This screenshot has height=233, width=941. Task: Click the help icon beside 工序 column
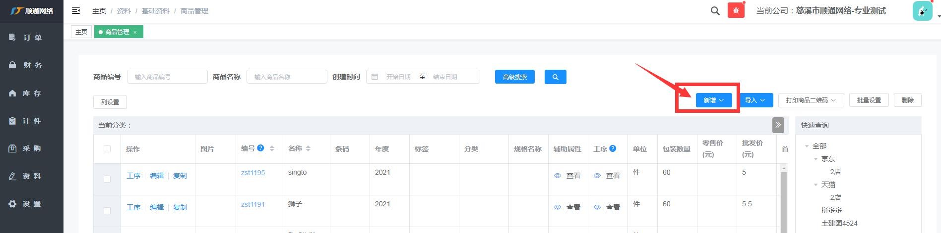pos(613,148)
